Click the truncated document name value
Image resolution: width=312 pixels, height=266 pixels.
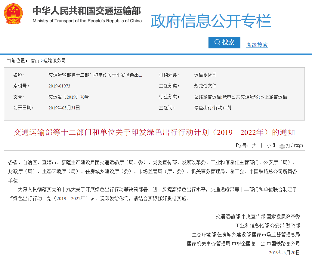point(95,75)
